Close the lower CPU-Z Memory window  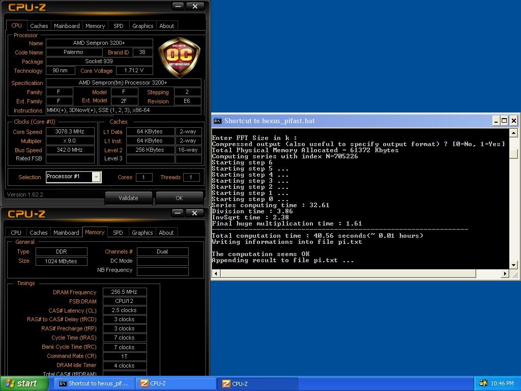click(194, 213)
